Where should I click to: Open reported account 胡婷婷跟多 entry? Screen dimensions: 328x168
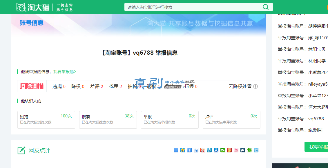[x=303, y=26]
